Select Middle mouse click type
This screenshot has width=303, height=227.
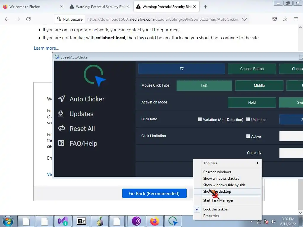click(x=259, y=85)
